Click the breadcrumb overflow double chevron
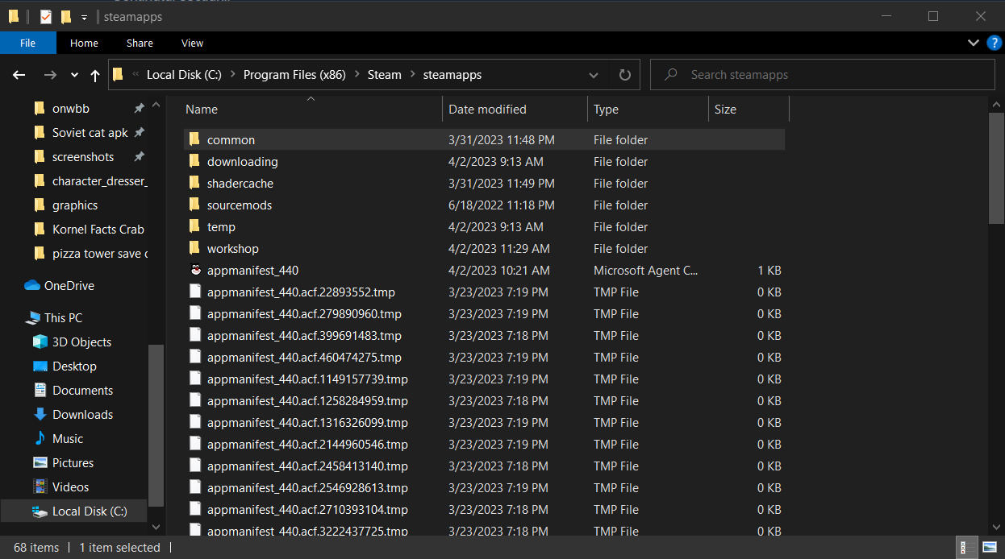 (135, 75)
